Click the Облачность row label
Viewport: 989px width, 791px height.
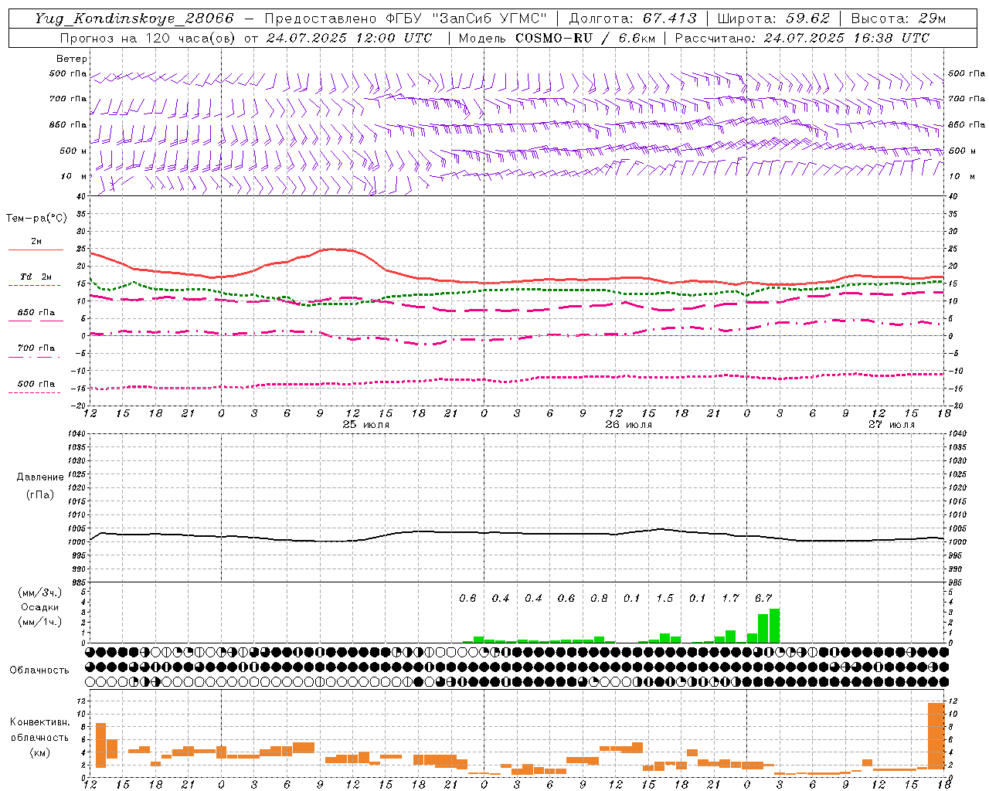coord(39,670)
